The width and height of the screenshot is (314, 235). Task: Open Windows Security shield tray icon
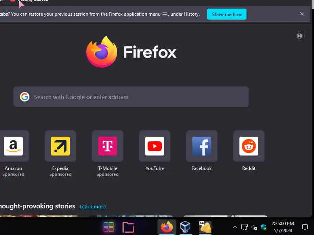(263, 227)
